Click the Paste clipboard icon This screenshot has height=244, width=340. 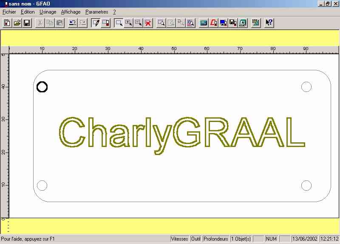pos(59,23)
